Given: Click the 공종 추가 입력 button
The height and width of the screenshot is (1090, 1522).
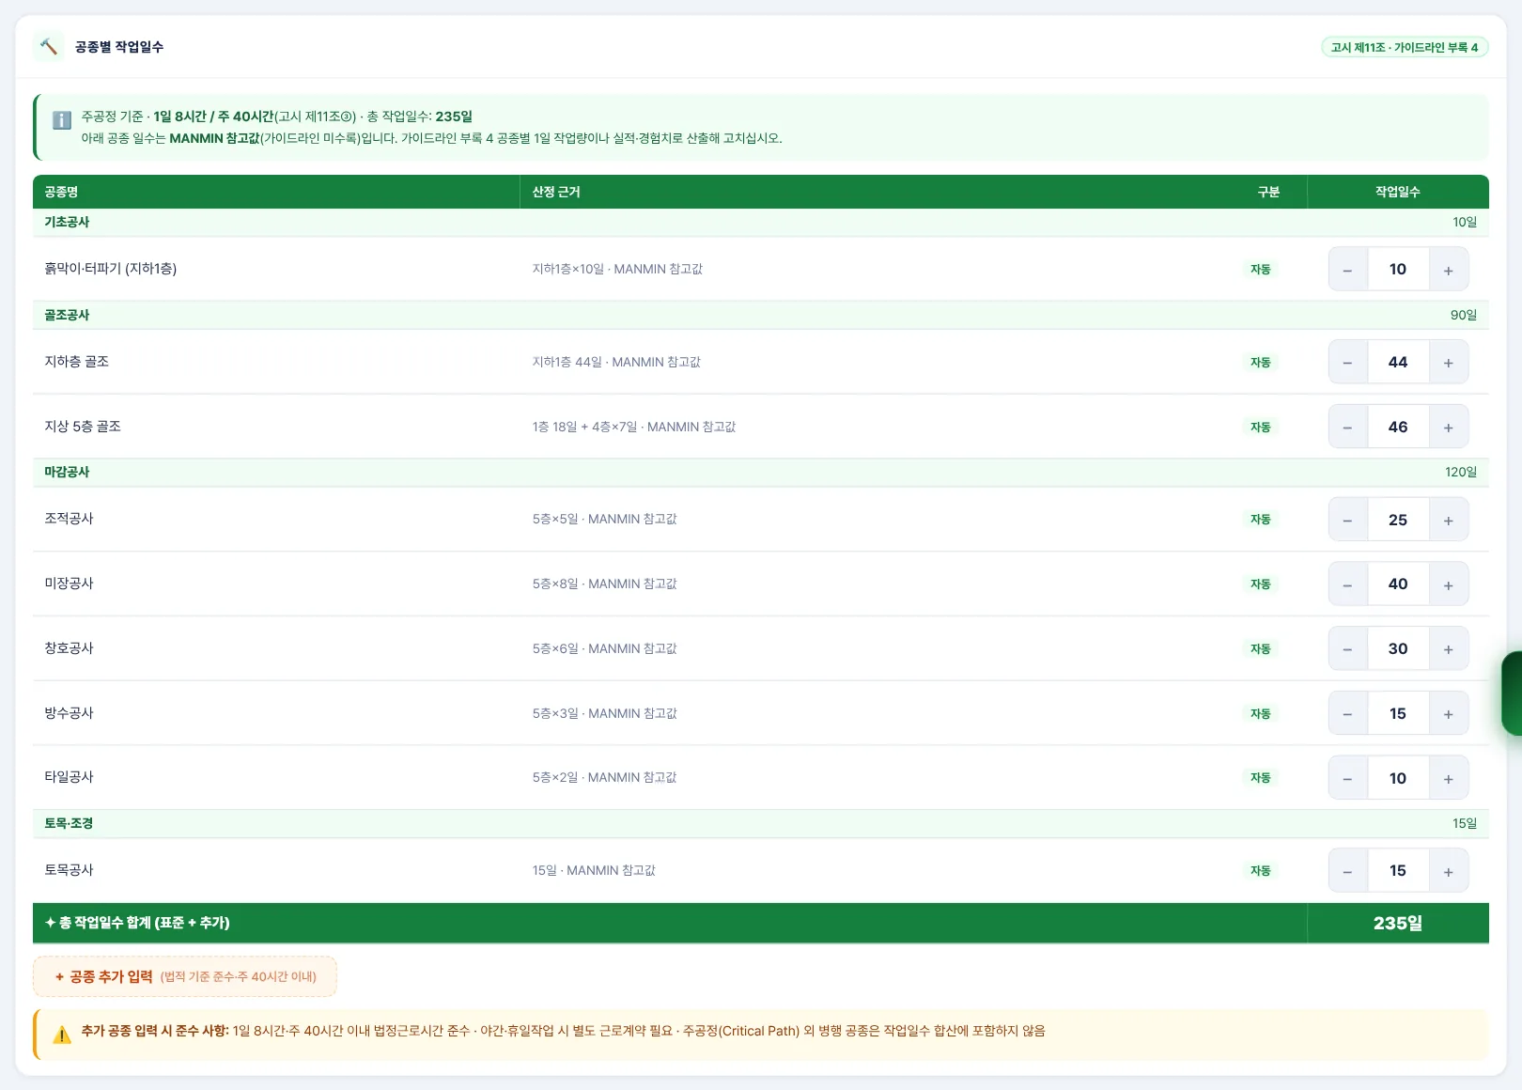Looking at the screenshot, I should pyautogui.click(x=185, y=977).
